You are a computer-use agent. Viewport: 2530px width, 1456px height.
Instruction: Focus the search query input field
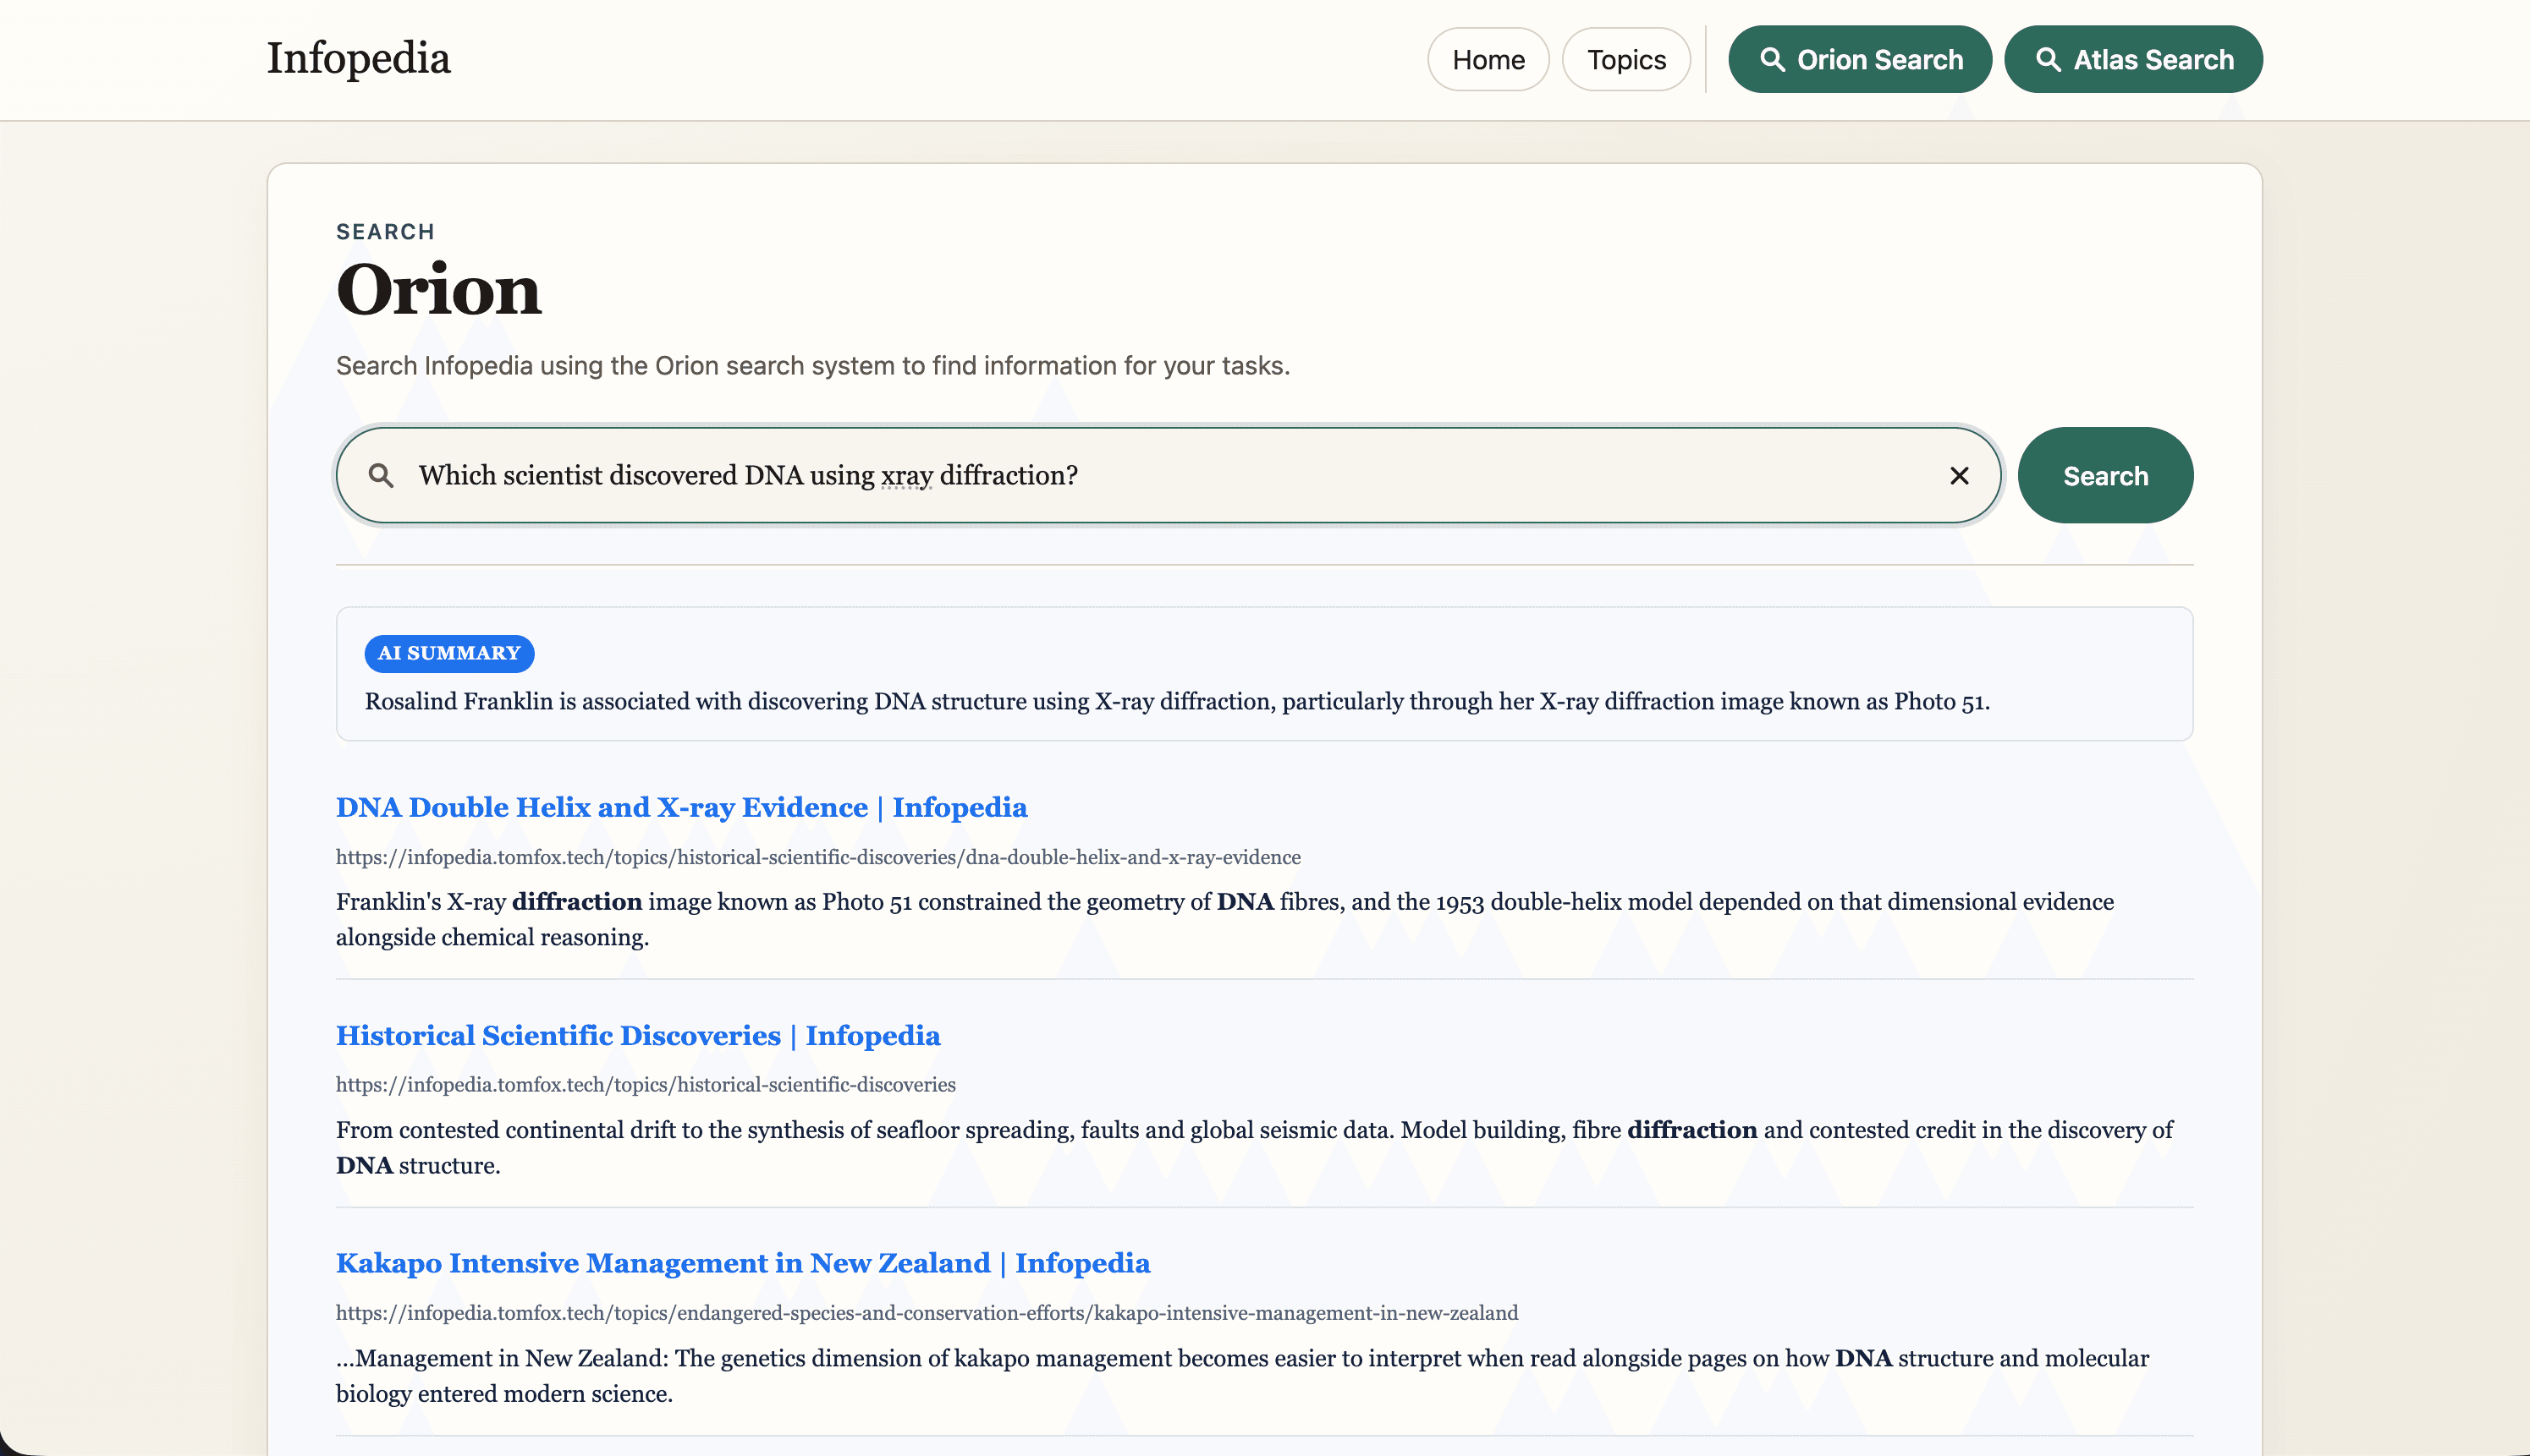coord(1168,475)
